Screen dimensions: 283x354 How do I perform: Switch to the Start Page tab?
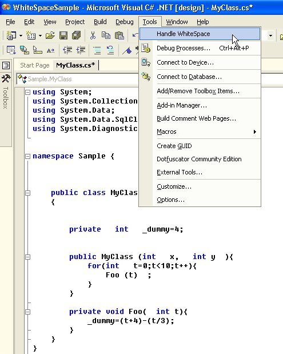pyautogui.click(x=35, y=65)
